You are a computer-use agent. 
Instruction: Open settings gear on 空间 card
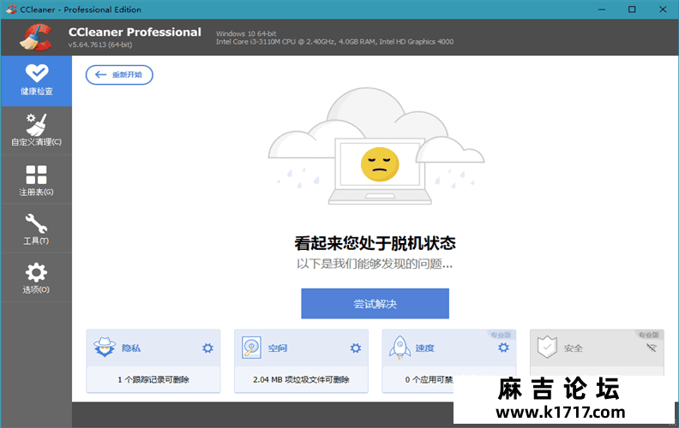[x=356, y=348]
